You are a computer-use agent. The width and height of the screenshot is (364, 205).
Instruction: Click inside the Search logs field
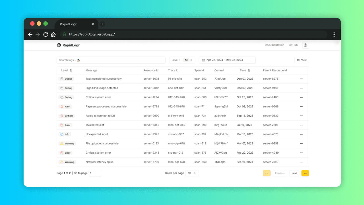(111, 60)
